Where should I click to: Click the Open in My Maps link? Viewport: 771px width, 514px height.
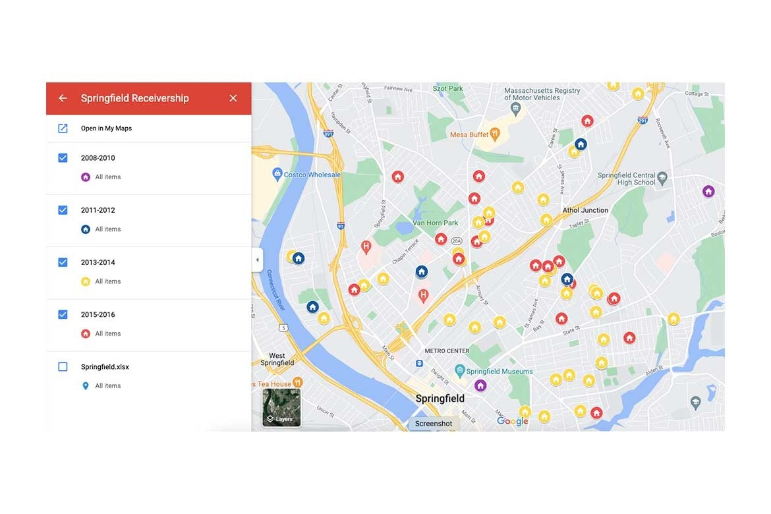(105, 128)
